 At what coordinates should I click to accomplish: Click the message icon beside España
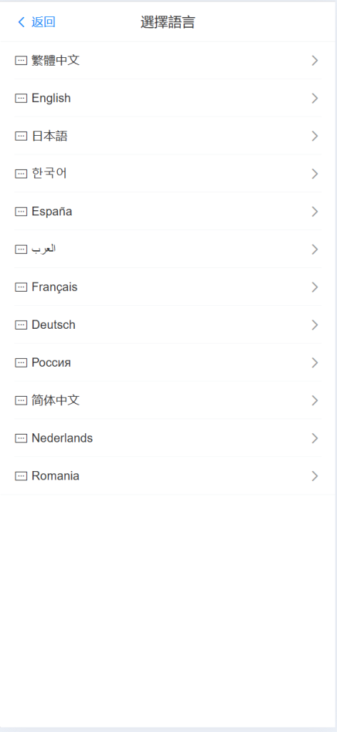pos(21,212)
